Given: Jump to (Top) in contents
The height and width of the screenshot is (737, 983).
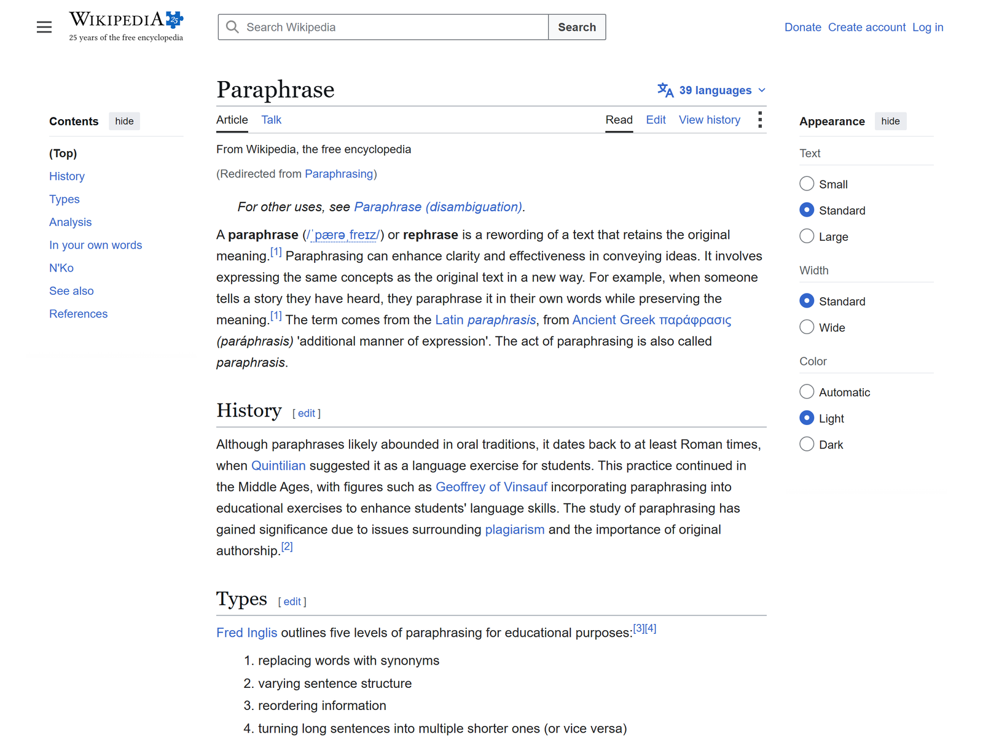Looking at the screenshot, I should 63,154.
